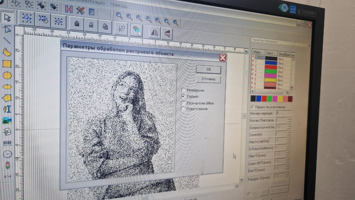Click the Номер маркера input field
Viewport: 355px width, 200px height.
pyautogui.click(x=283, y=113)
